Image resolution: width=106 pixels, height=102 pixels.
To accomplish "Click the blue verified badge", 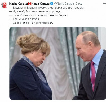I will click(52, 4).
